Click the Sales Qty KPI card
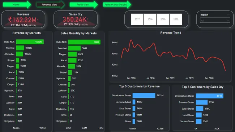The width and height of the screenshot is (235, 132). tap(76, 19)
